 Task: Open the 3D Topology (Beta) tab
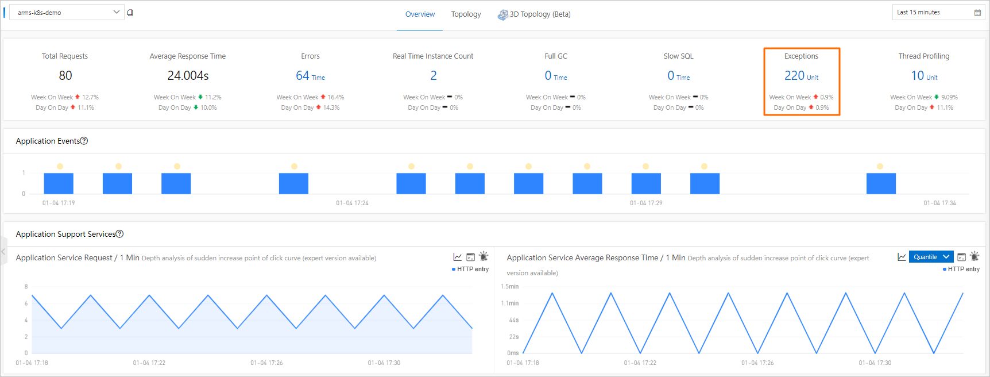(534, 14)
